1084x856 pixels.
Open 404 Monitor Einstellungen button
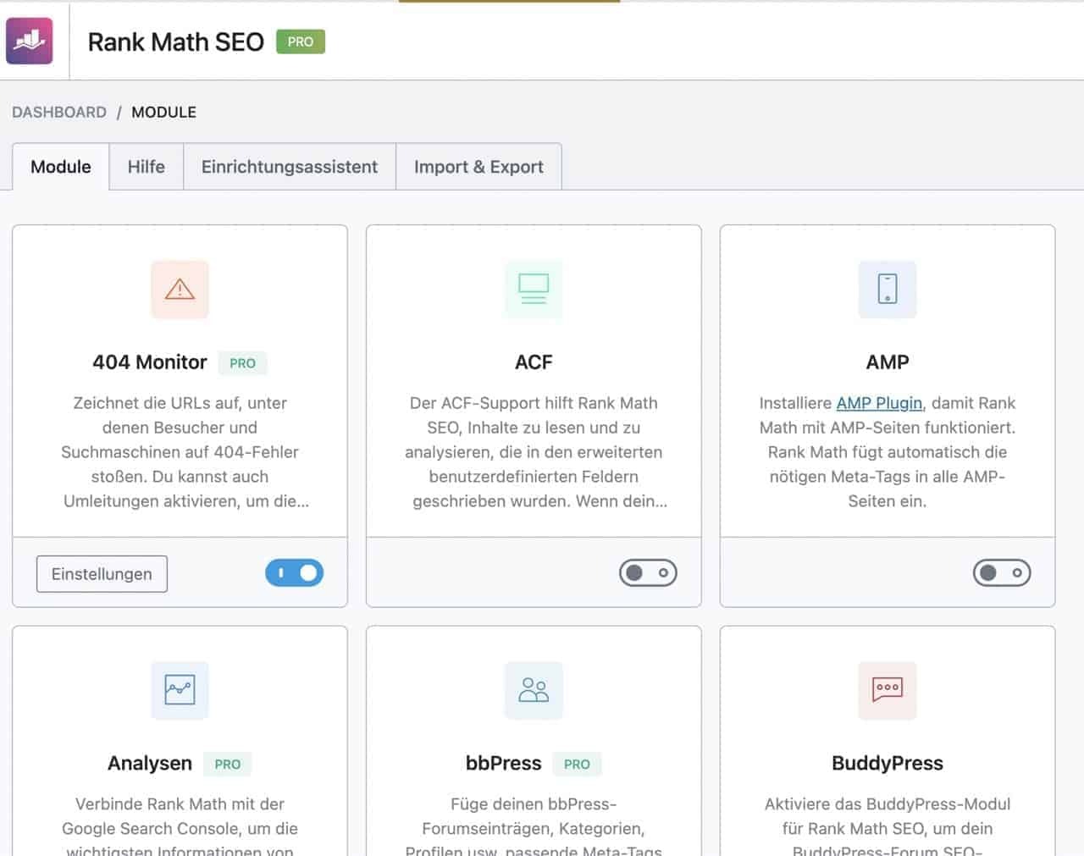pos(102,574)
